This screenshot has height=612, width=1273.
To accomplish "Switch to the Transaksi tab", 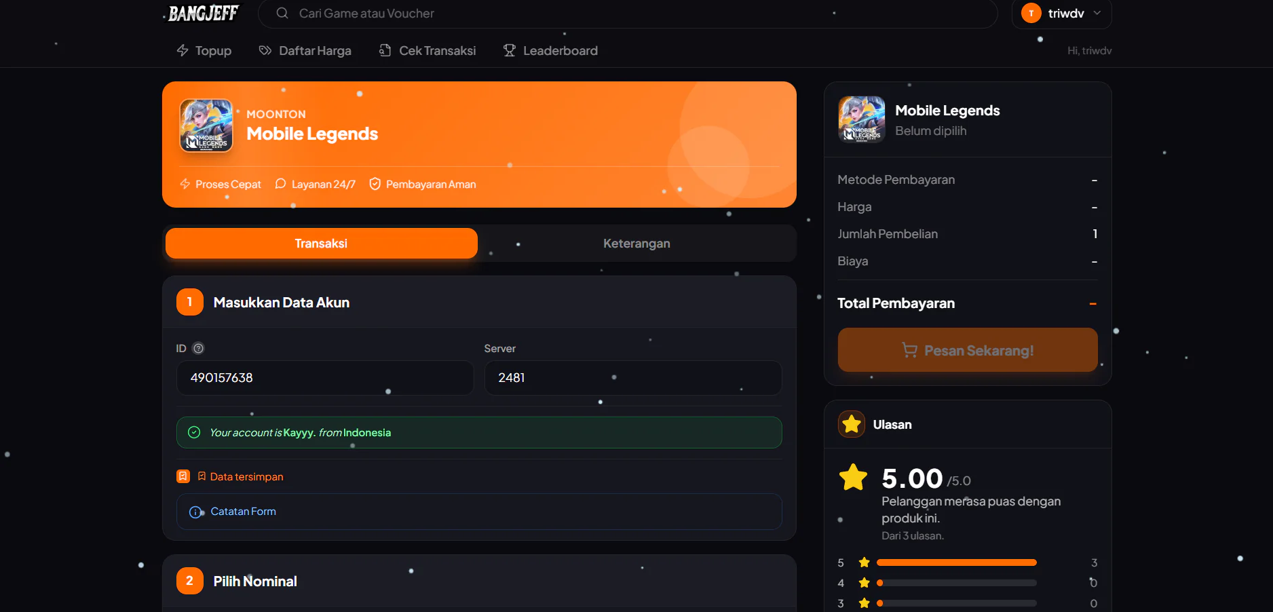I will [322, 243].
